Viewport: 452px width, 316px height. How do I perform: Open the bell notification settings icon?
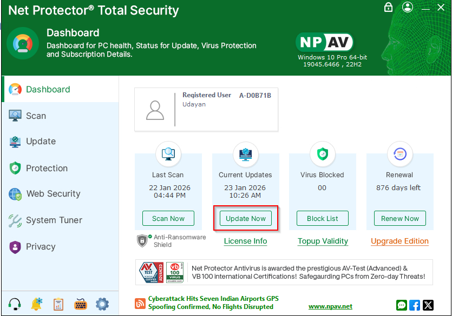(37, 304)
